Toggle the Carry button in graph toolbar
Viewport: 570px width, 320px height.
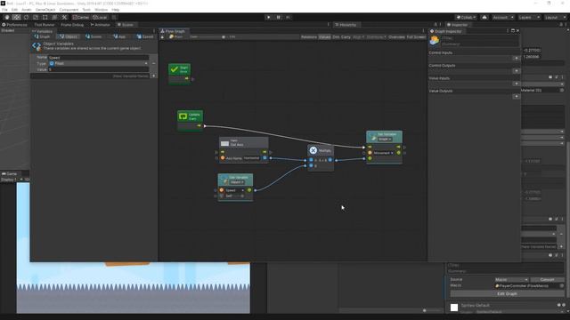point(346,37)
